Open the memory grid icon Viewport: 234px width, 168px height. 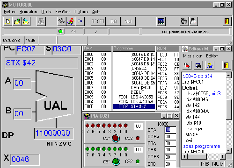click(x=161, y=21)
